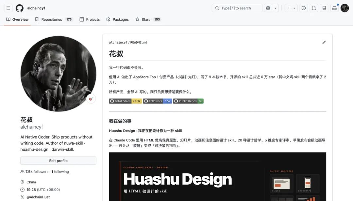
Task: Open the large profile avatar photo
Action: pos(58,74)
